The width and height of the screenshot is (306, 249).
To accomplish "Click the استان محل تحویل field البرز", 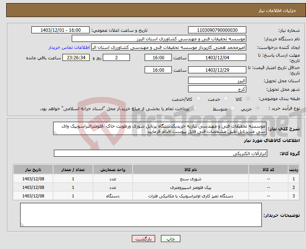I will click(x=217, y=80).
